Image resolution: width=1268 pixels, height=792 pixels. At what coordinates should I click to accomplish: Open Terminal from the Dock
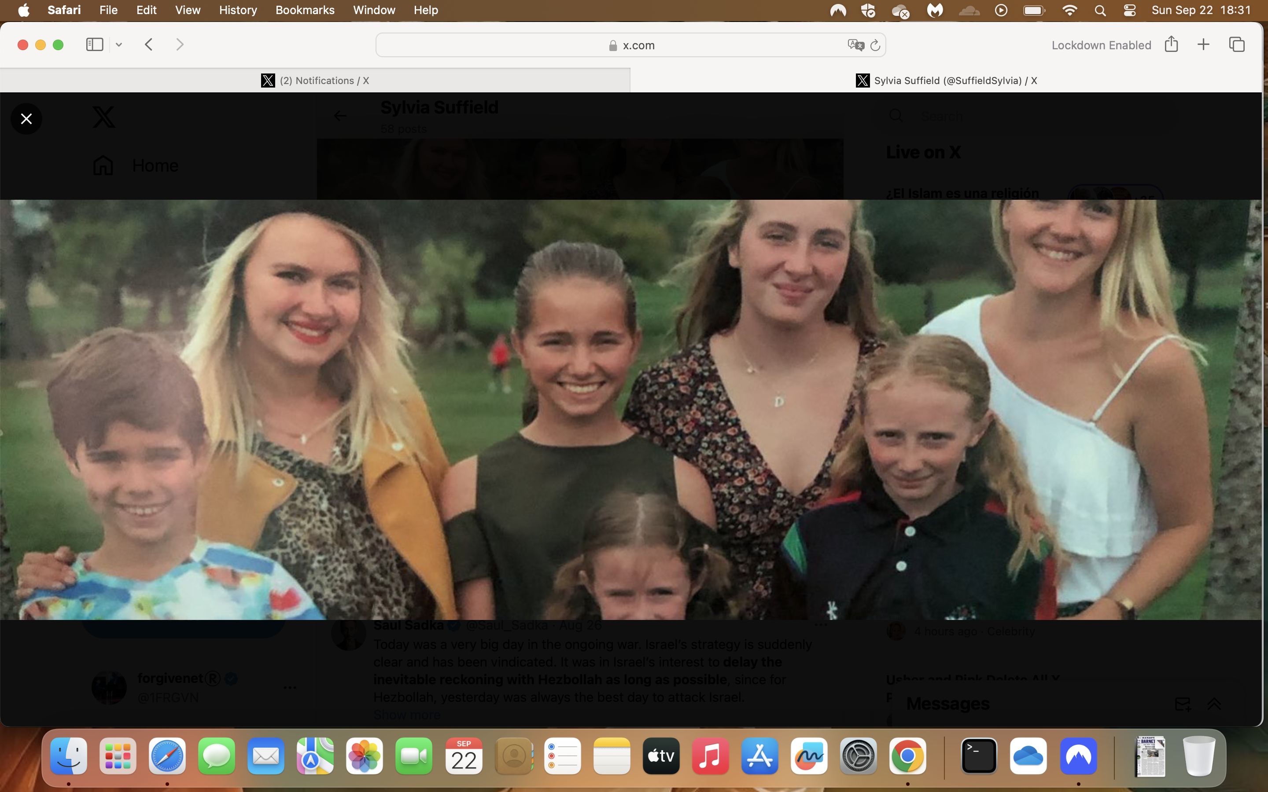979,756
